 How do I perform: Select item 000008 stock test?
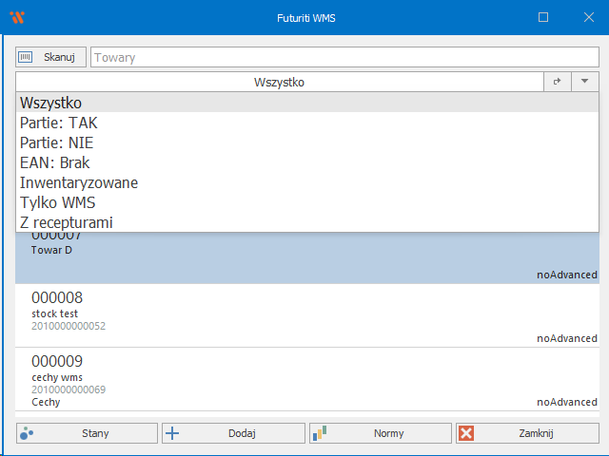tap(306, 315)
